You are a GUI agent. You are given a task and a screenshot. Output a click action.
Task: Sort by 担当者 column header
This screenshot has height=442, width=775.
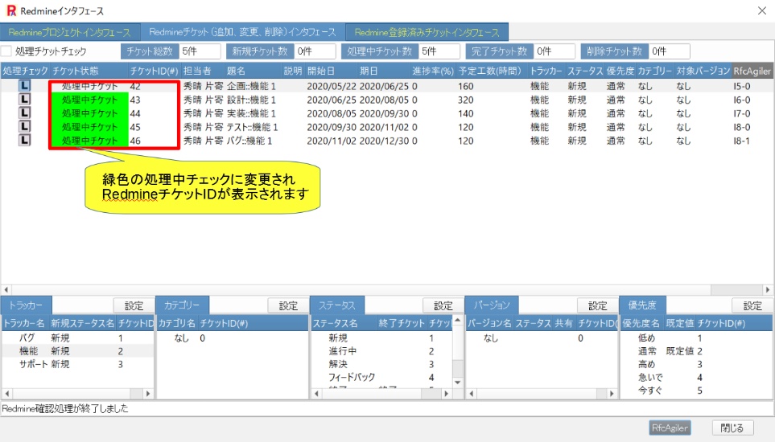[203, 71]
